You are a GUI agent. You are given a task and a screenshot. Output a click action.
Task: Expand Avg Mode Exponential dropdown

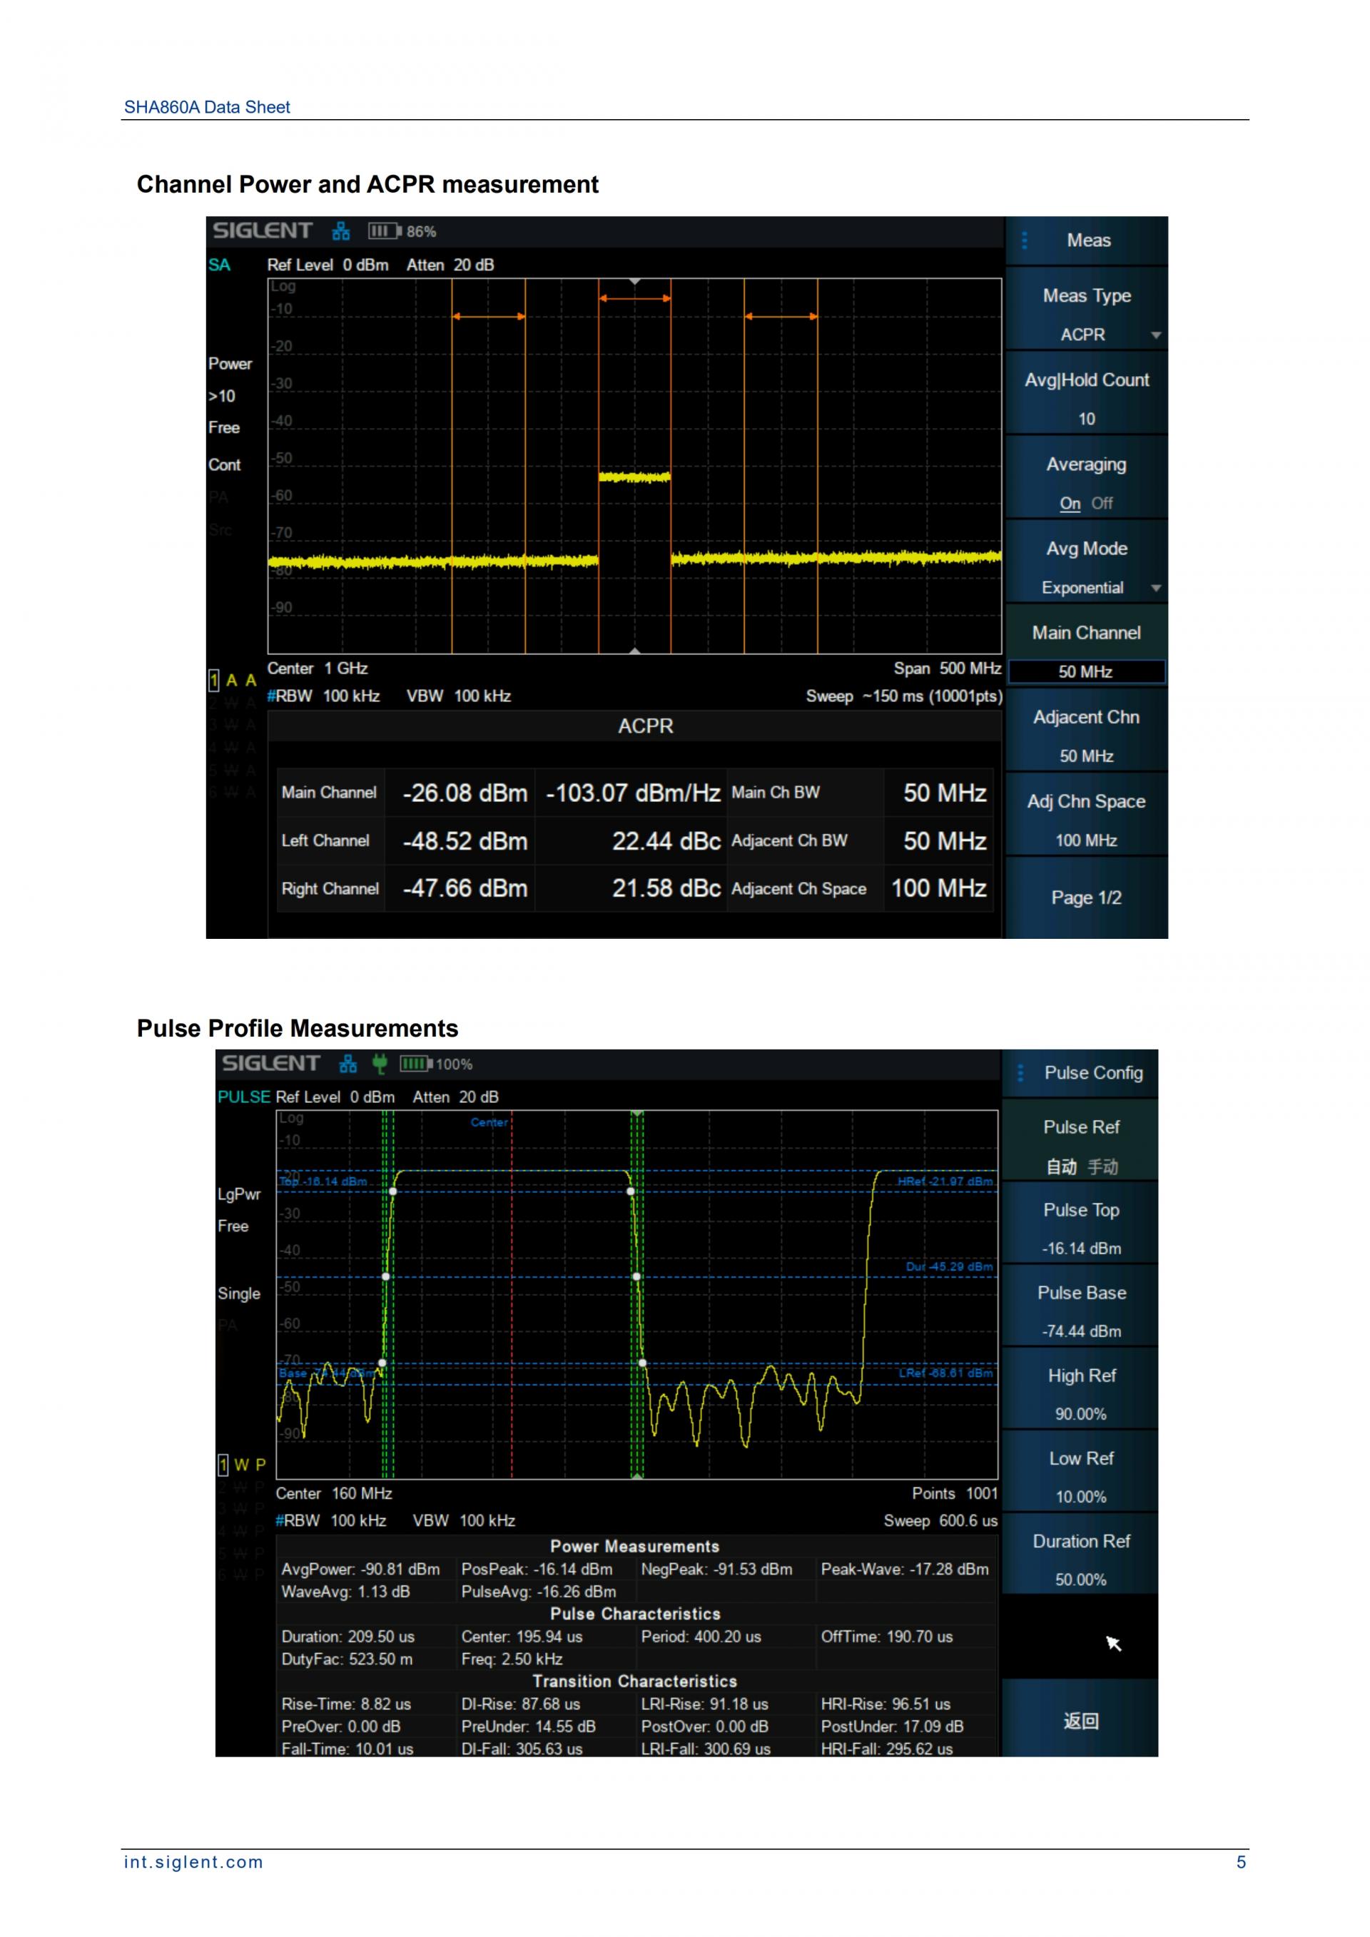[1156, 588]
